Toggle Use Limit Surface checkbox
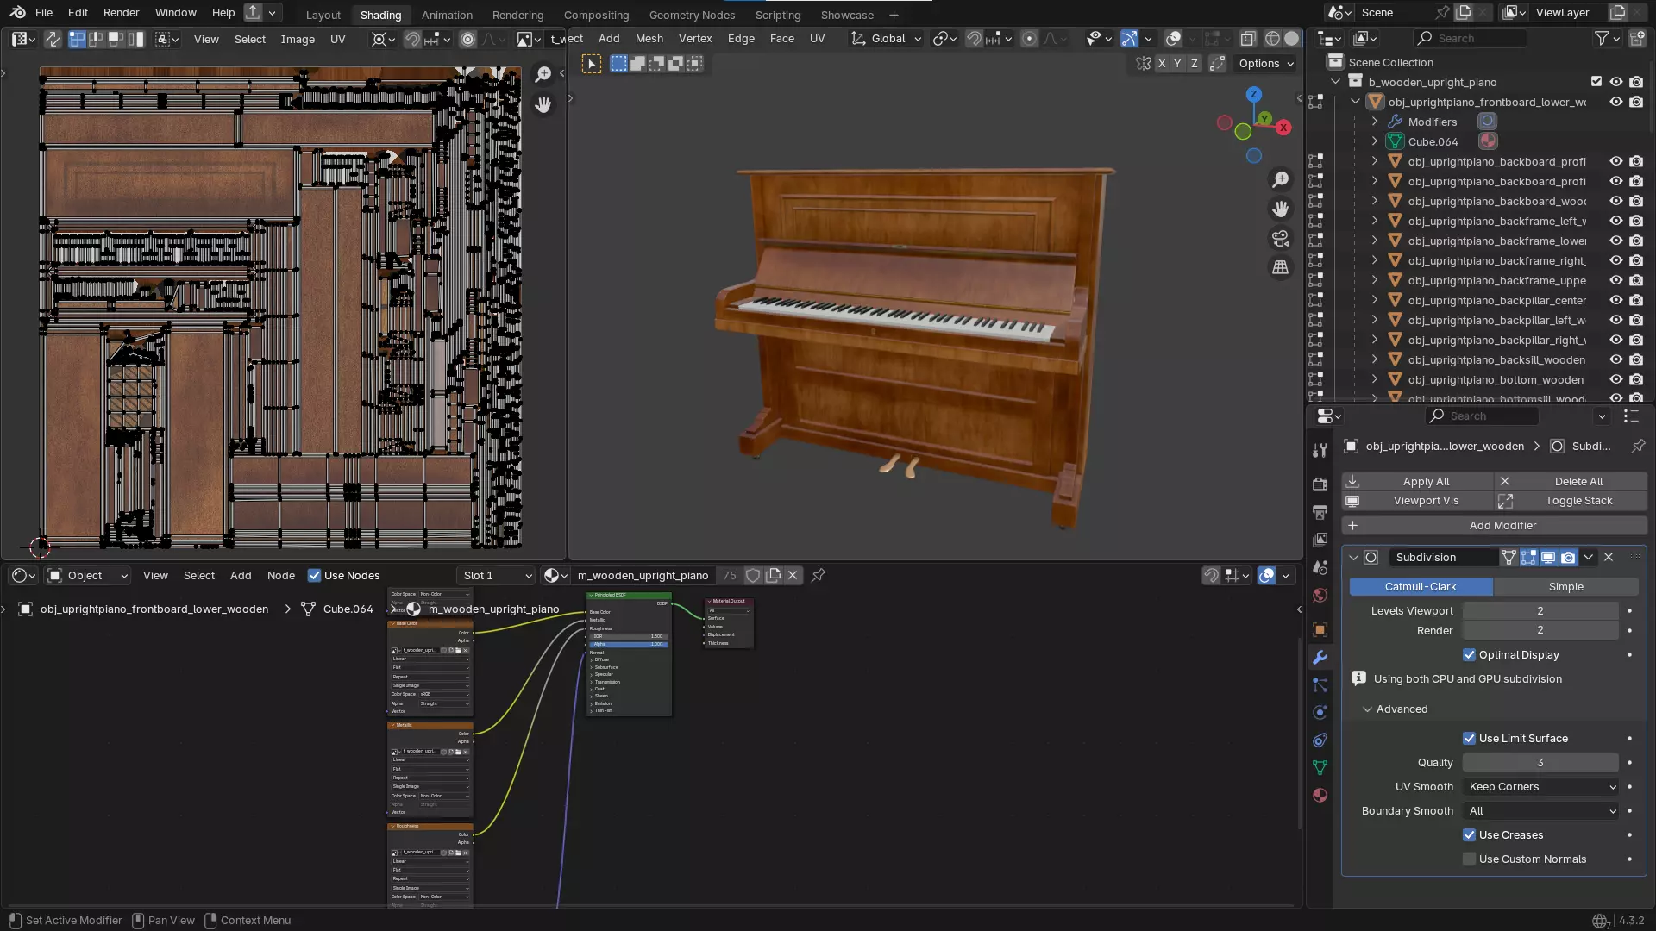1656x931 pixels. click(x=1469, y=738)
